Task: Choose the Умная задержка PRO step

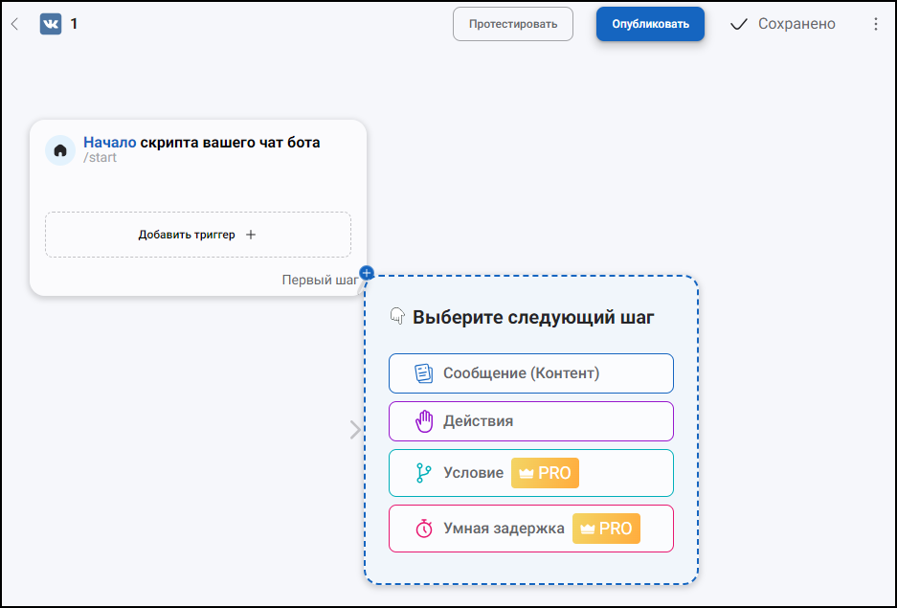Action: tap(531, 529)
